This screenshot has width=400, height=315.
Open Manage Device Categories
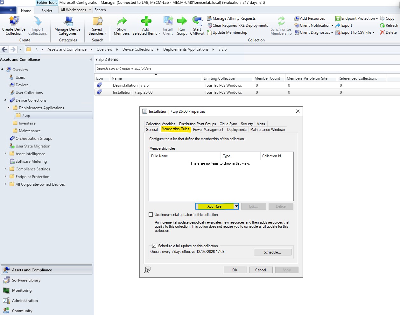[x=67, y=25]
